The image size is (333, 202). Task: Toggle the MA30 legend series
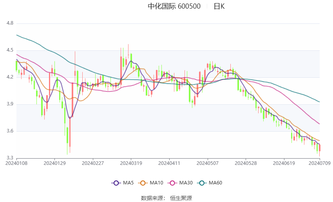pos(180,183)
